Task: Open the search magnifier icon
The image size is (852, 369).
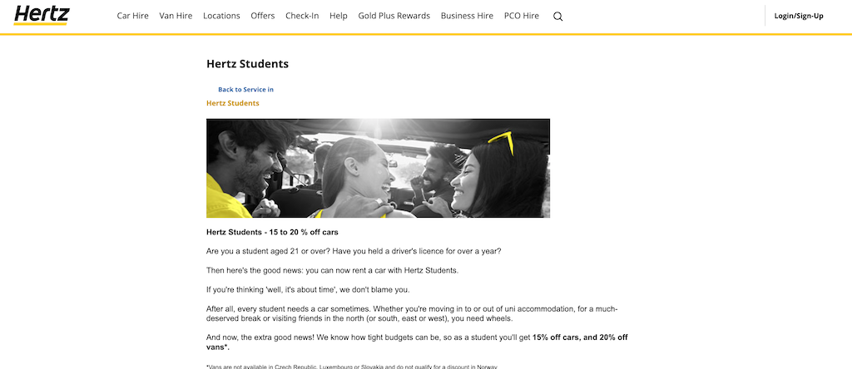Action: pos(557,16)
